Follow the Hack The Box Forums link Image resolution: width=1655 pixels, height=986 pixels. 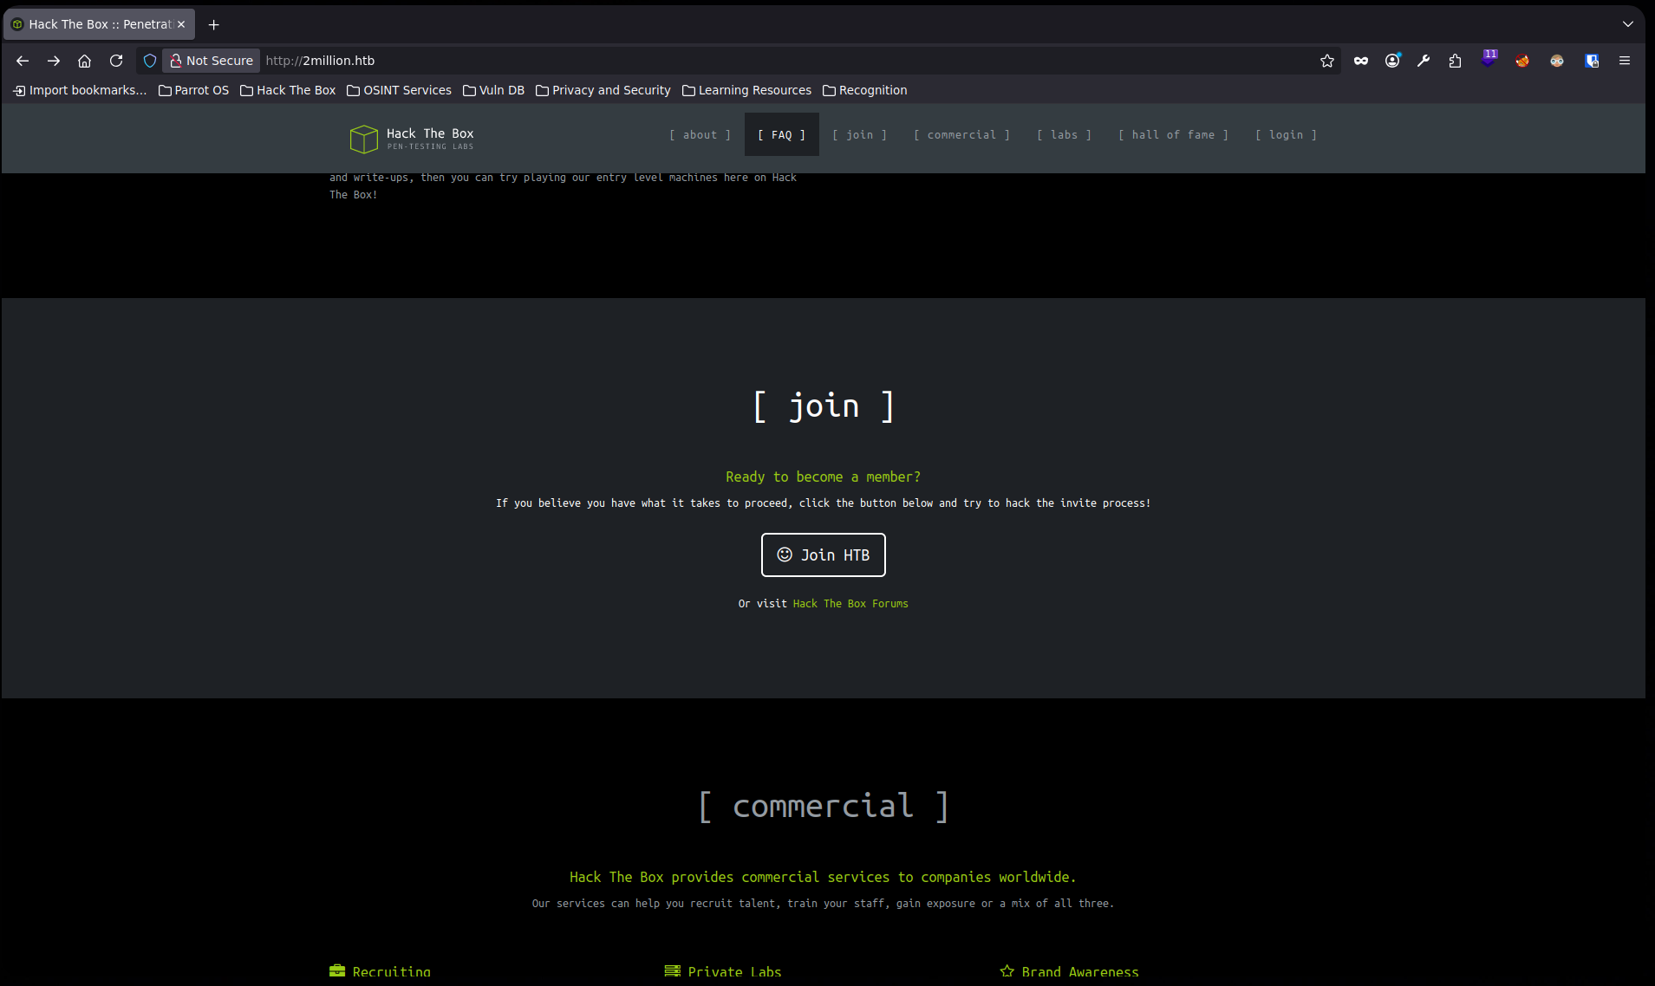tap(850, 604)
